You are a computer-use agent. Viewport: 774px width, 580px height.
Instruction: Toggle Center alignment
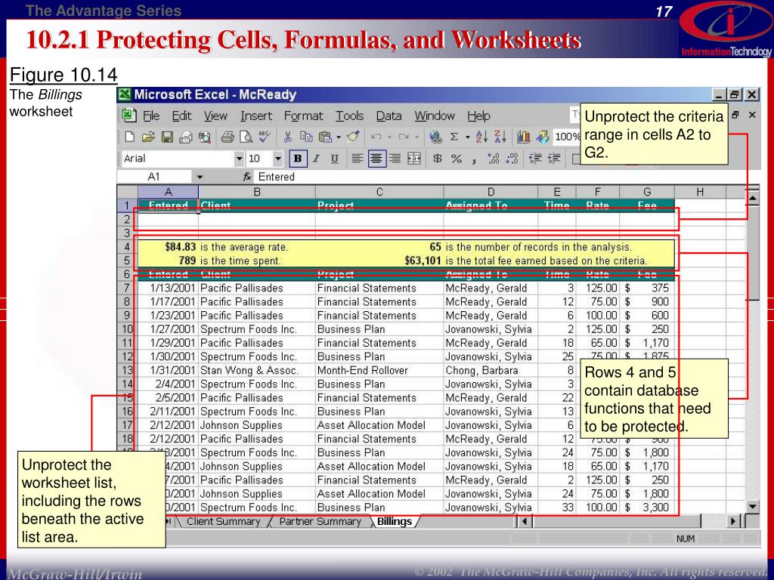point(376,159)
